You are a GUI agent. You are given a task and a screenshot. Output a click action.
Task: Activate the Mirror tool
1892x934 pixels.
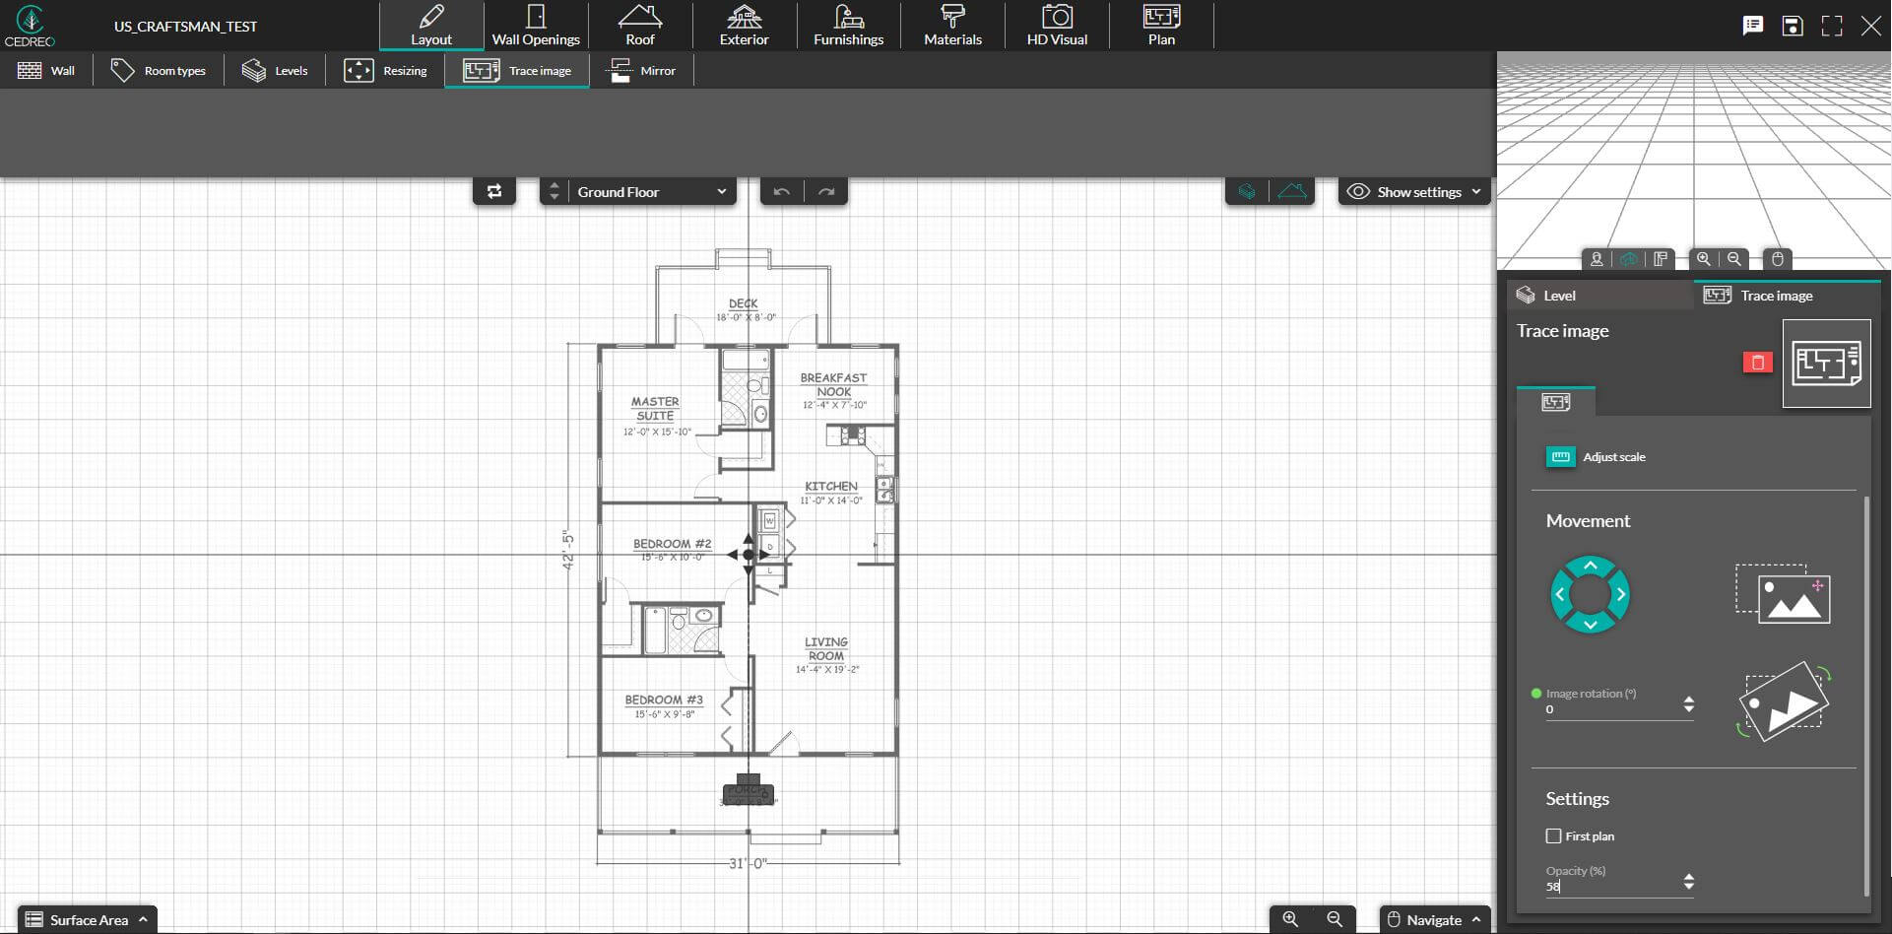click(641, 70)
